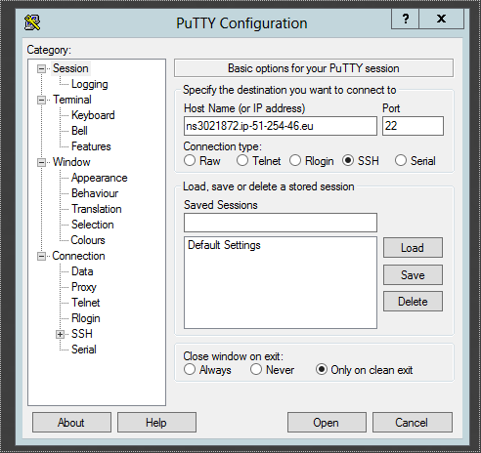Save the current session
481x453 pixels.
click(413, 275)
